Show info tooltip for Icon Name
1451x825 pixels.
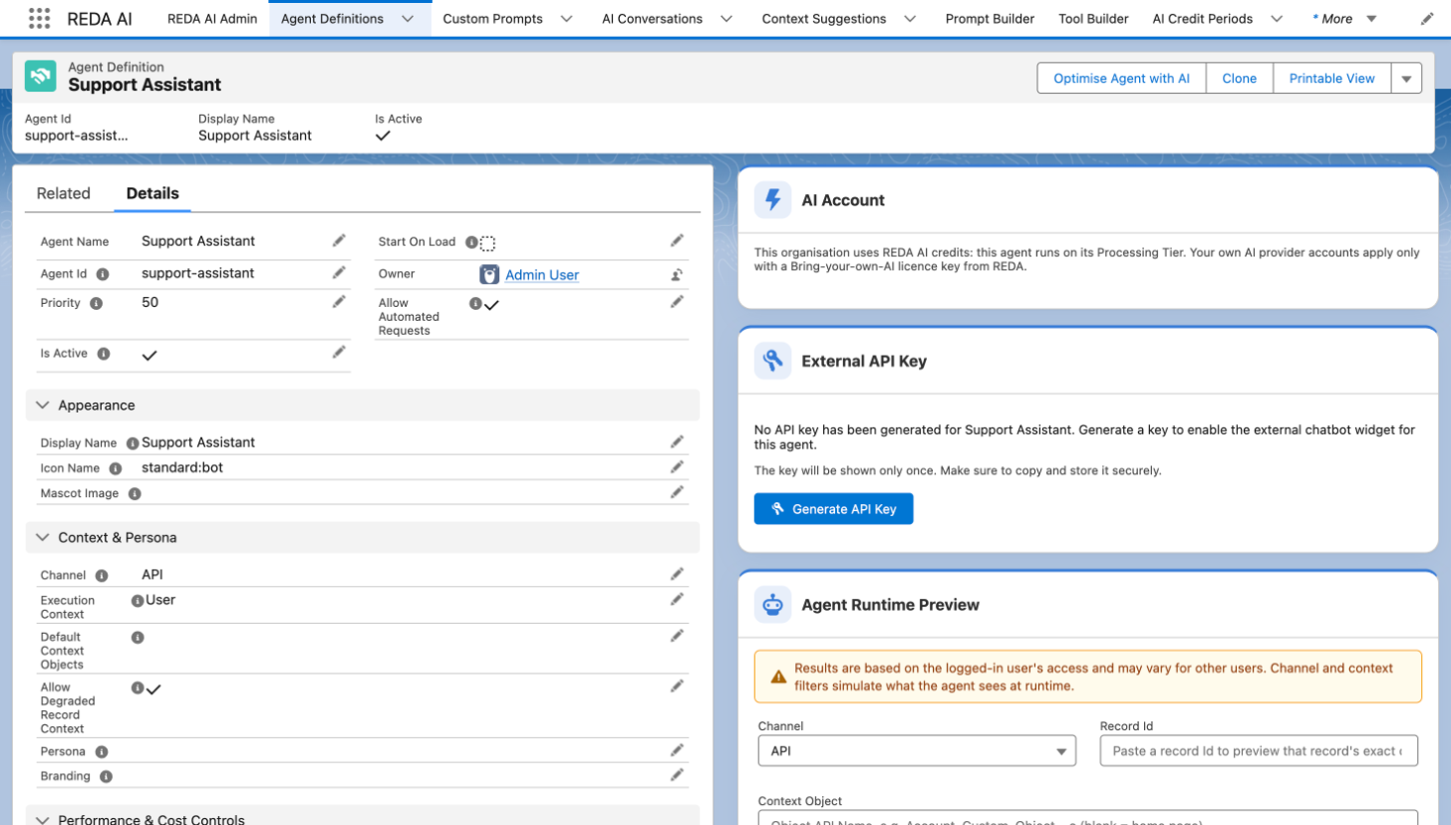(x=116, y=468)
